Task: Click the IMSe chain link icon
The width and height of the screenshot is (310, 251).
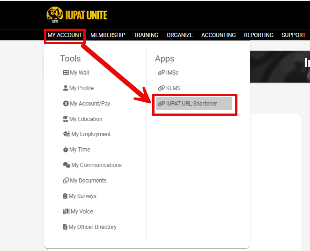Action: tap(162, 73)
